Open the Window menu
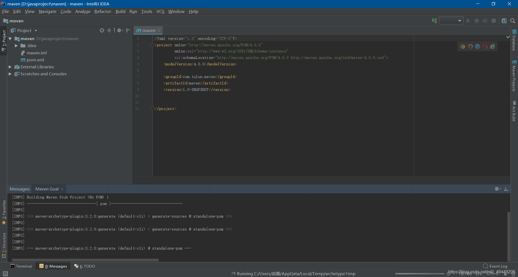The image size is (518, 277). 176,11
